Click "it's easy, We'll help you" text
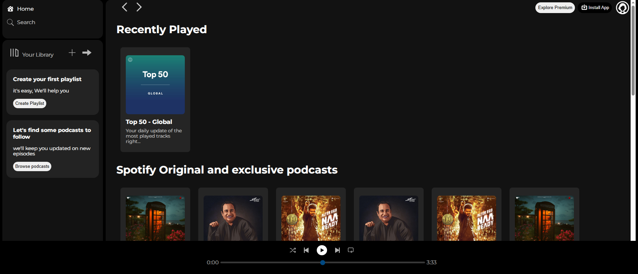This screenshot has height=274, width=638. pos(41,91)
